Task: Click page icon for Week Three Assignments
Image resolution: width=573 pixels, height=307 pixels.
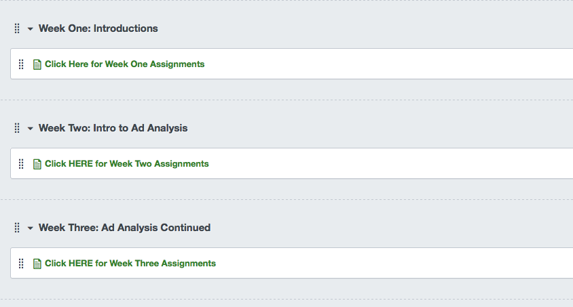Action: [37, 264]
